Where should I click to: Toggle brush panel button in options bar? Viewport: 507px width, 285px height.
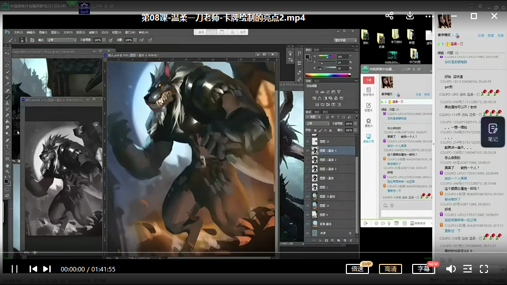32,40
